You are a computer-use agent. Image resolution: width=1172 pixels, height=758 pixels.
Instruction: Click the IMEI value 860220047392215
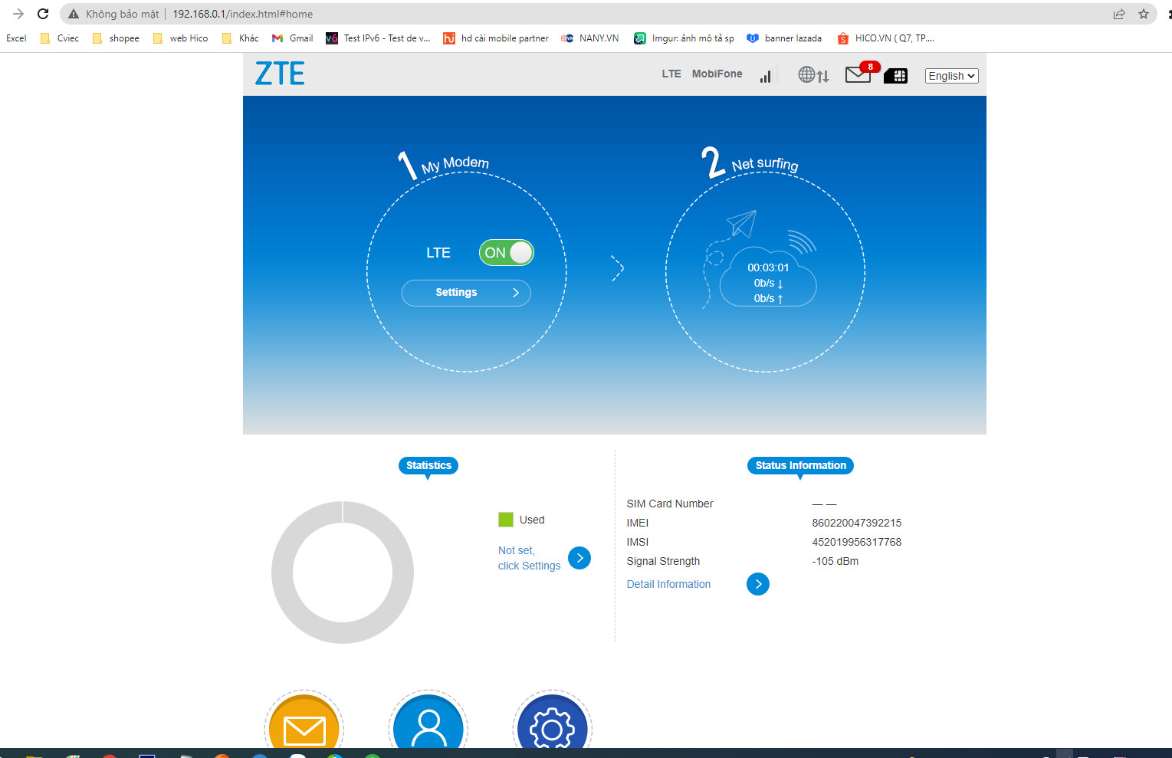(857, 523)
